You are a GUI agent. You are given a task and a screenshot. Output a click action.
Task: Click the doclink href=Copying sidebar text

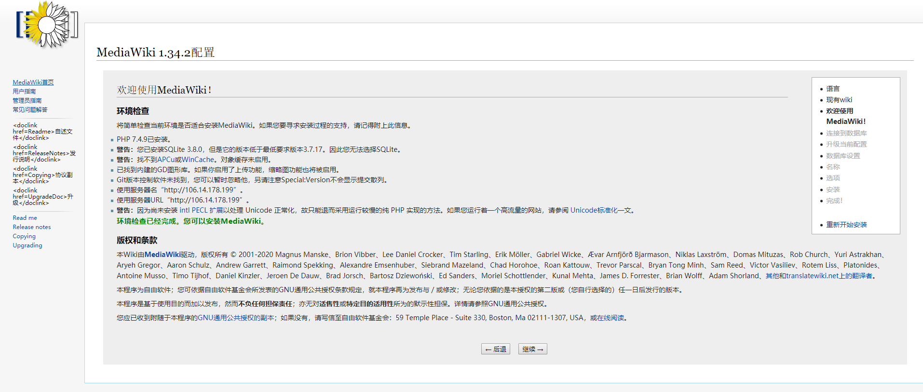pyautogui.click(x=42, y=175)
